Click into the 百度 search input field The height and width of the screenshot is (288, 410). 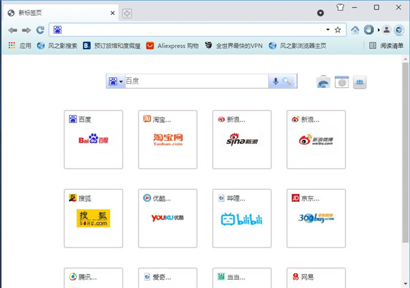[195, 82]
